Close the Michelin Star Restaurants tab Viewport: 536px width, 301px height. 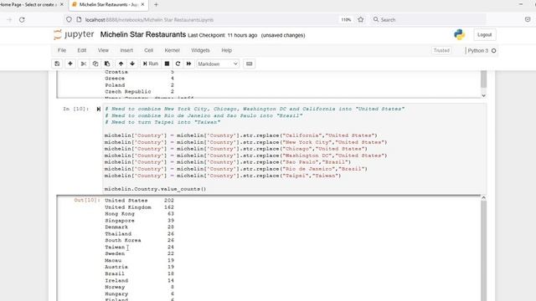point(142,5)
